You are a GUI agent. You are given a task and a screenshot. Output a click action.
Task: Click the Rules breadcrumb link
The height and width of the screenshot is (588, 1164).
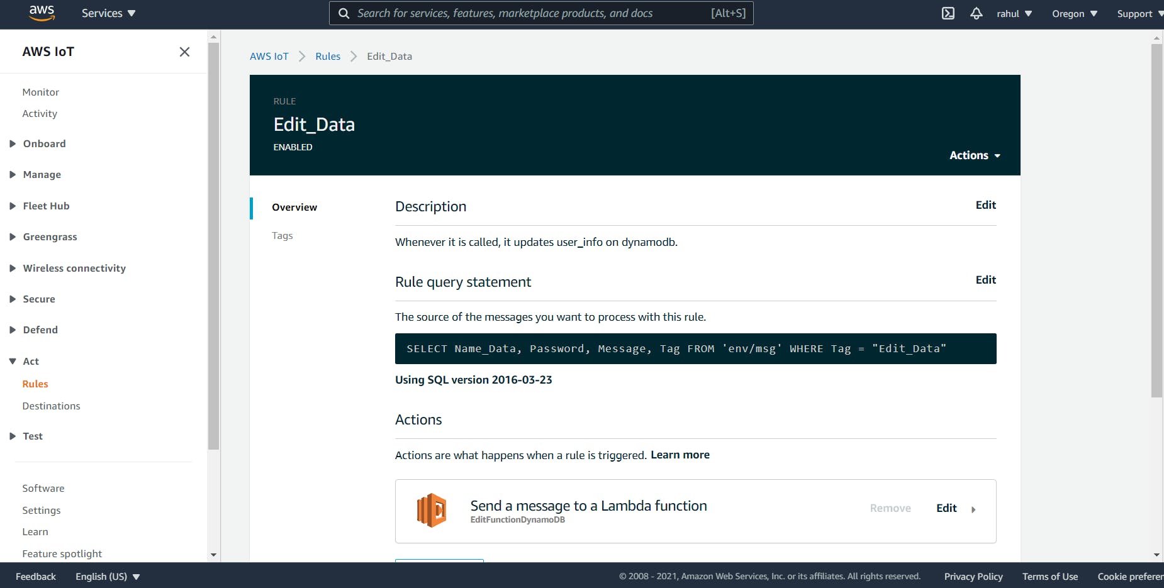pos(328,56)
